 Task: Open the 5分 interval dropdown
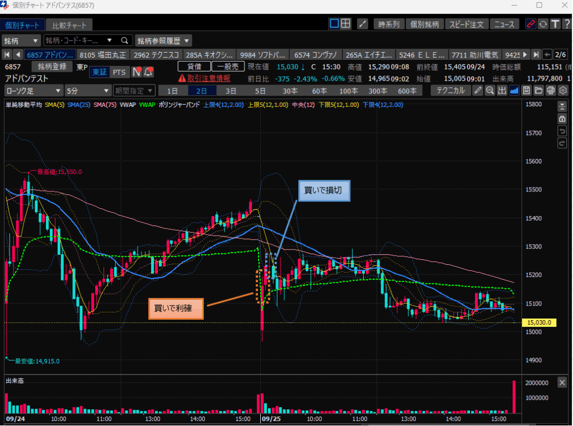tap(88, 91)
